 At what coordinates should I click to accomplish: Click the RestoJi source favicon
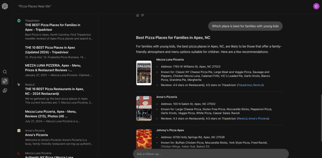point(19,84)
